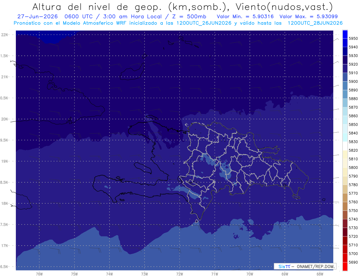Click the 5900 colorbar label
The width and height of the screenshot is (359, 278).
353,81
